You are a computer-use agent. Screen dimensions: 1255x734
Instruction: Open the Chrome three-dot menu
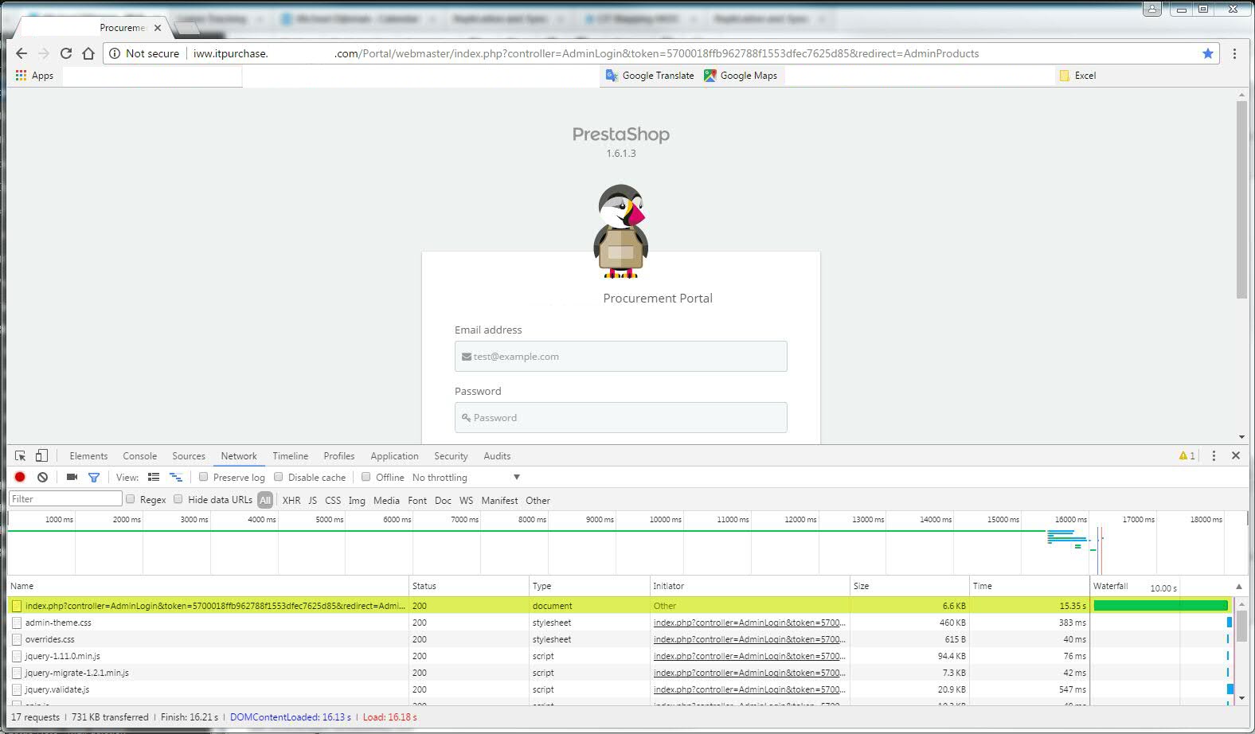[1234, 53]
